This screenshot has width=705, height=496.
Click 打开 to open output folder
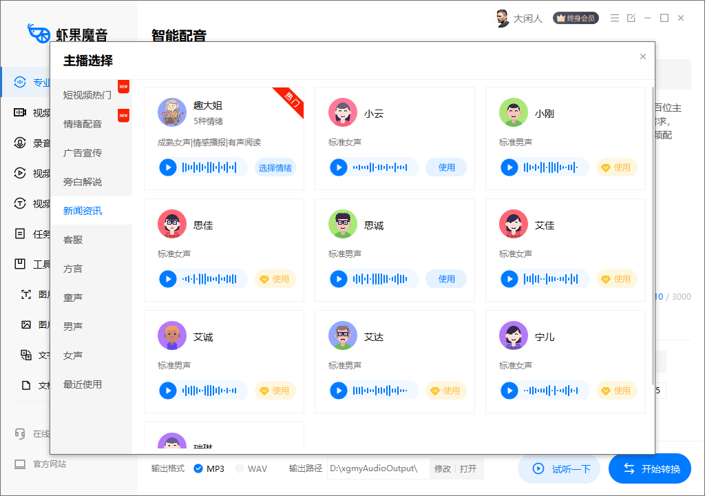click(468, 469)
